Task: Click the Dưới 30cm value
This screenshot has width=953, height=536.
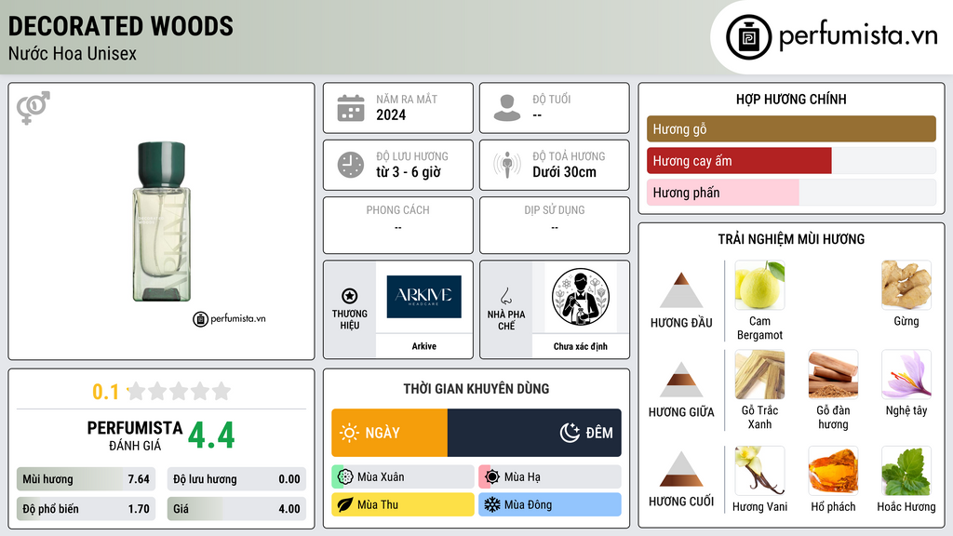Action: tap(565, 172)
